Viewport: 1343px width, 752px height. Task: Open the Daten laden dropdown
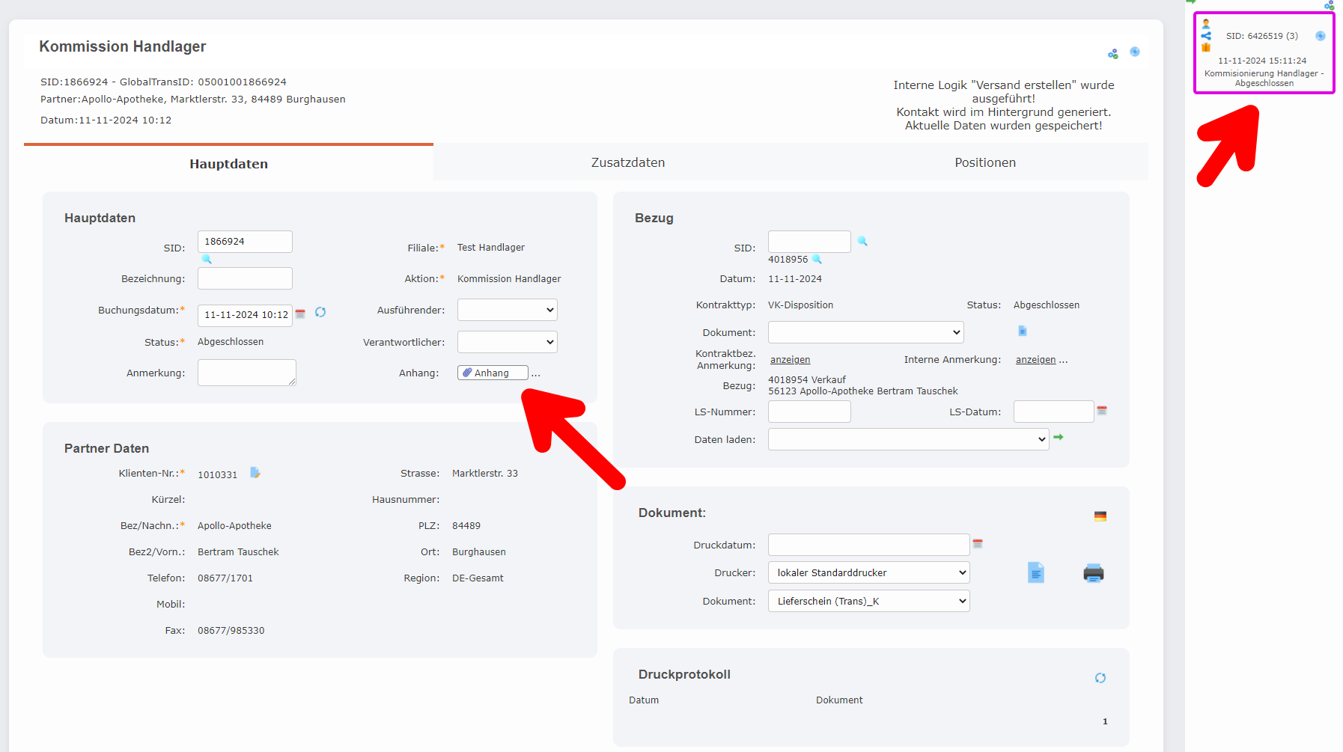(908, 439)
